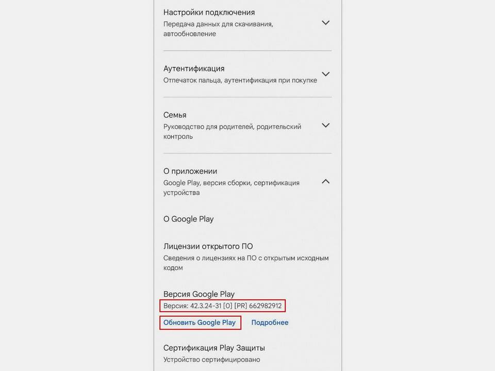Viewport: 495px width, 371px height.
Task: Select the Аутентификация heading
Action: point(194,69)
